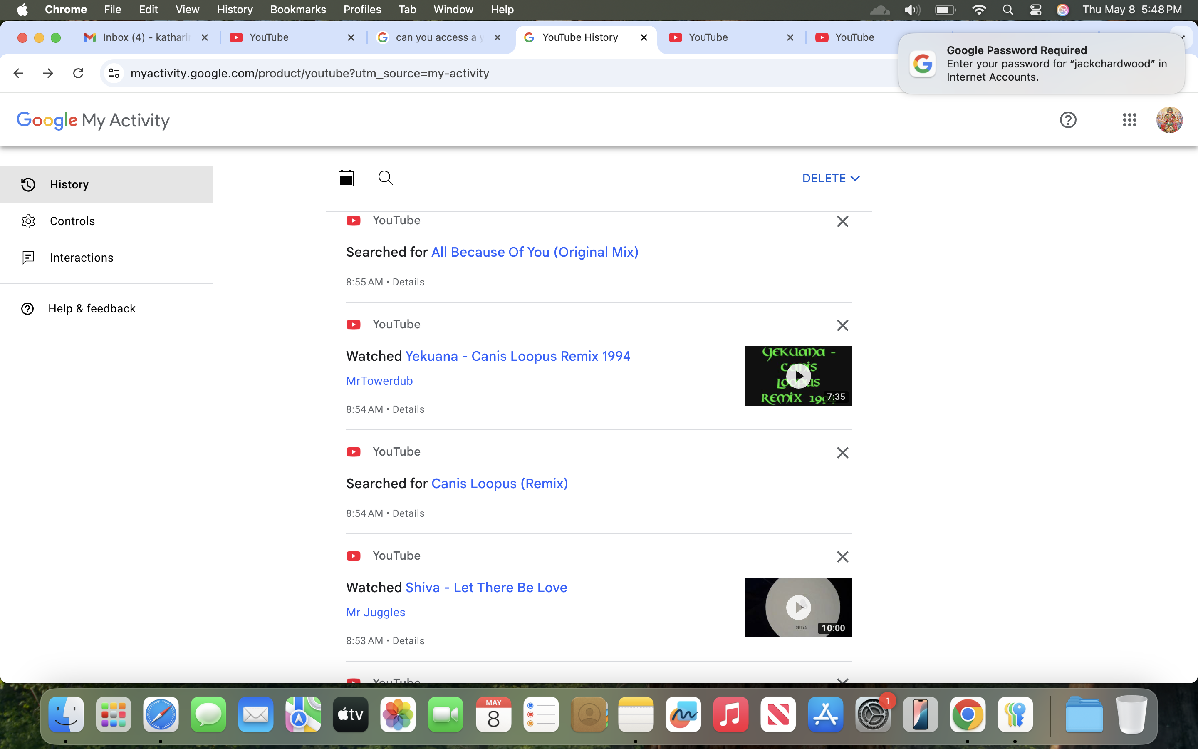Delete the Canis Loopus (Remix) search entry

(842, 453)
